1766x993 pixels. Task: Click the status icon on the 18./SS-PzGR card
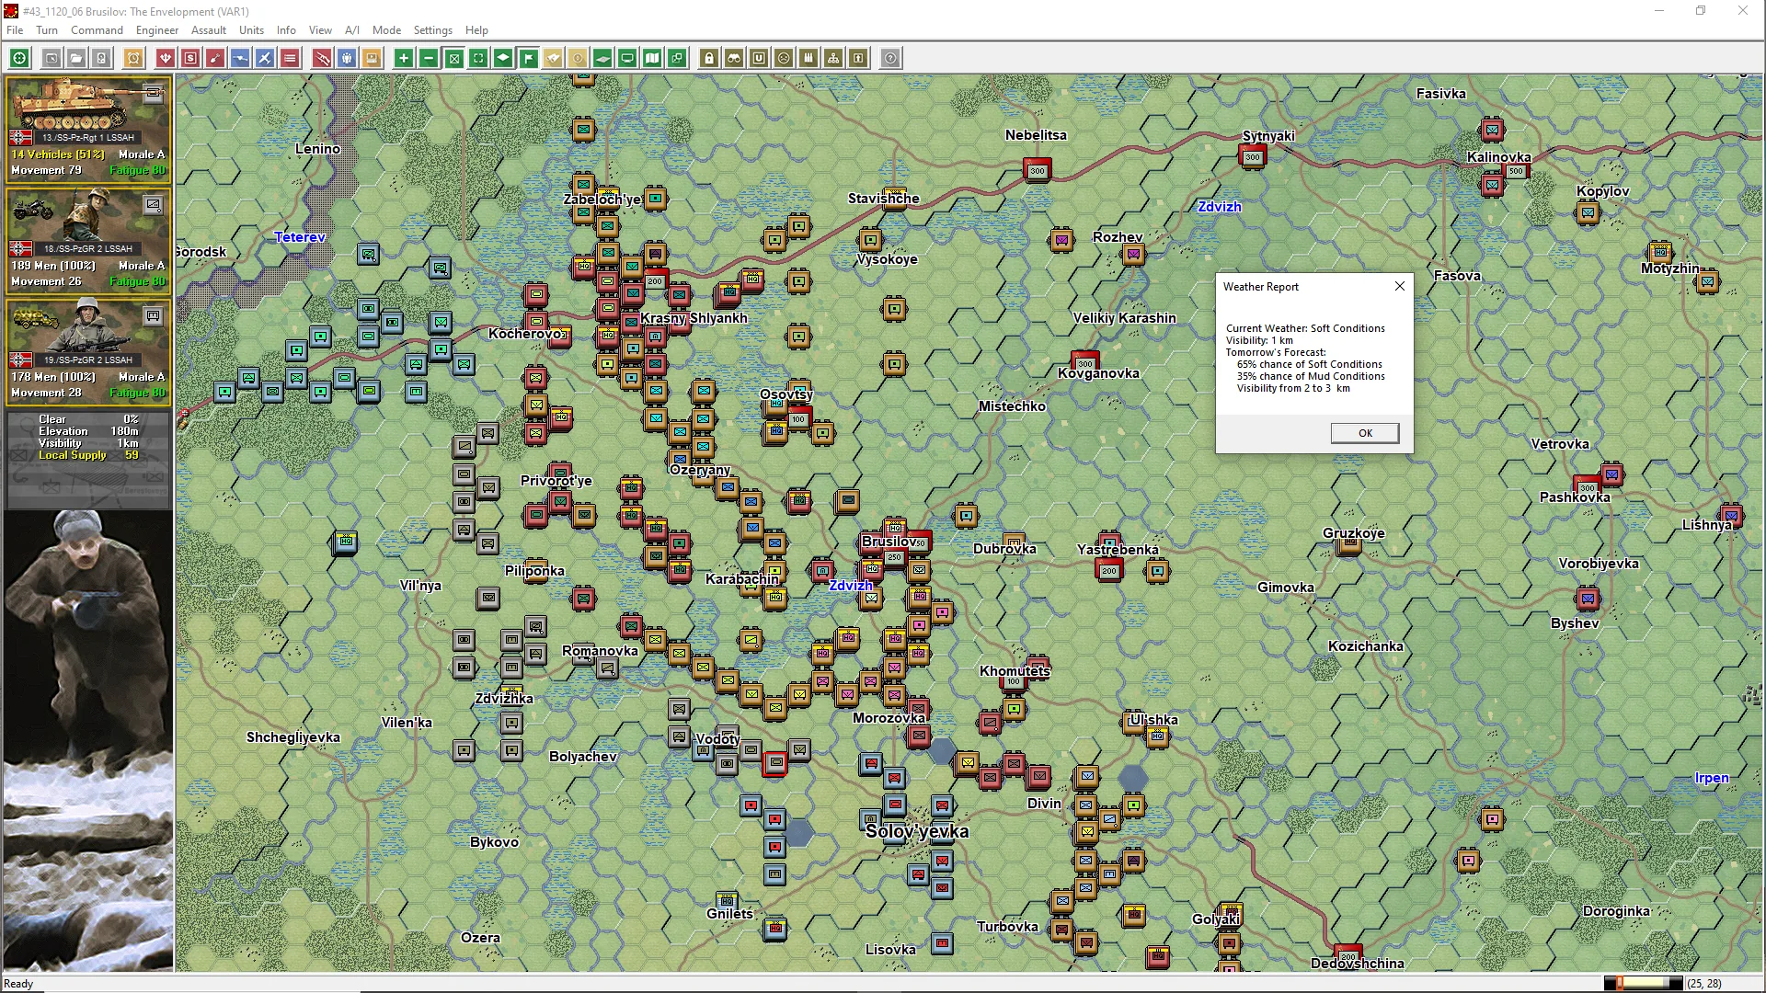pyautogui.click(x=154, y=204)
